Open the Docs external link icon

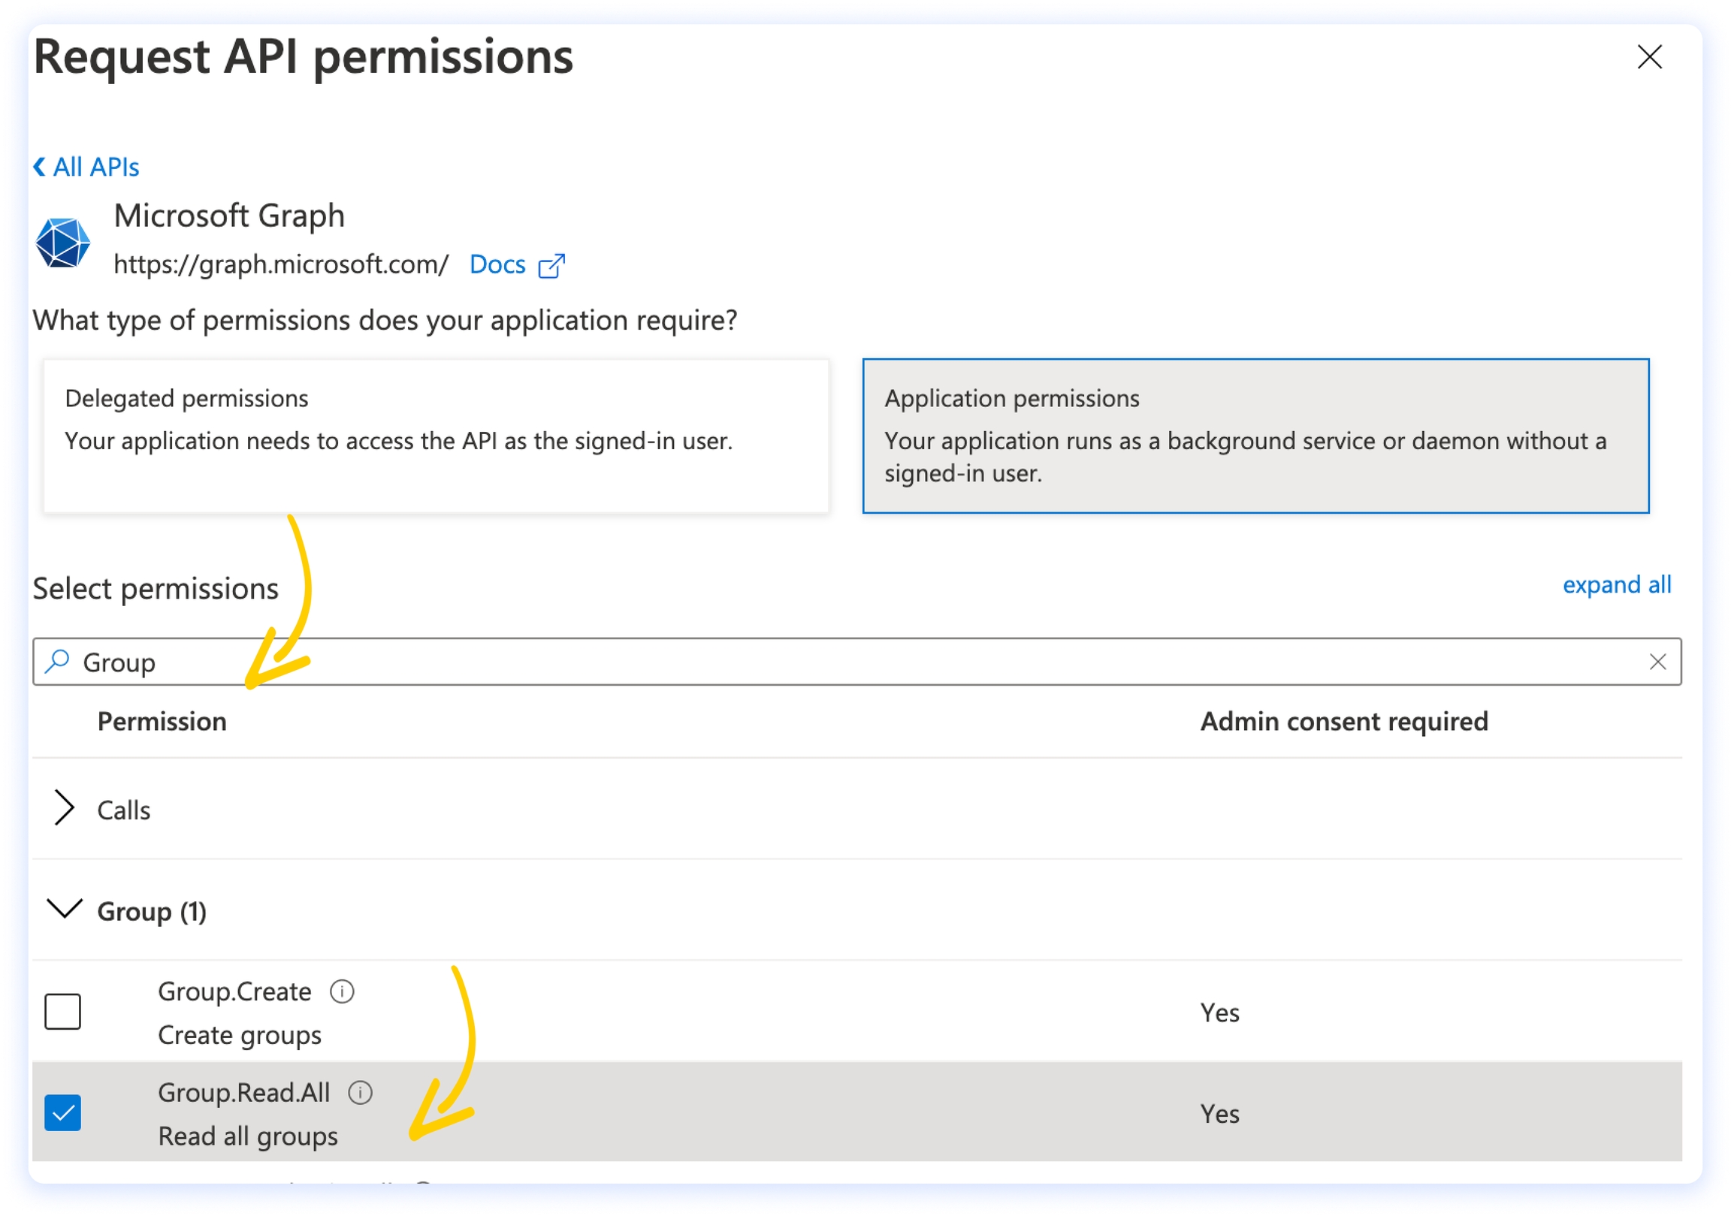551,266
